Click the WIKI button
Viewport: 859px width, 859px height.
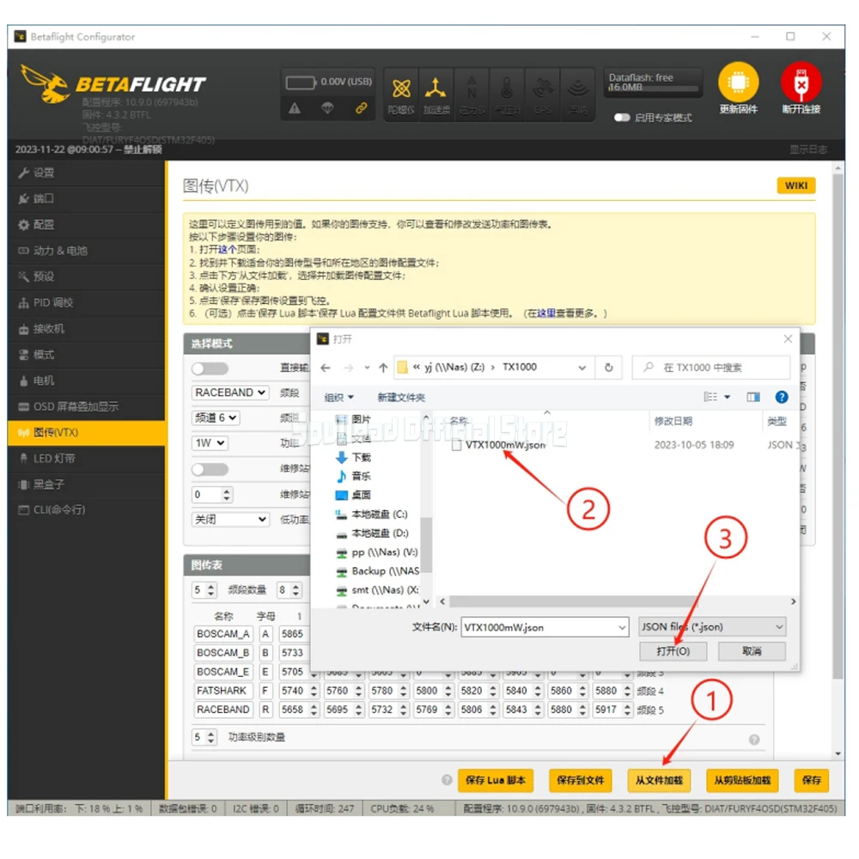(795, 186)
